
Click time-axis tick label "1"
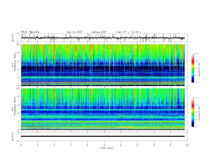point(38,145)
